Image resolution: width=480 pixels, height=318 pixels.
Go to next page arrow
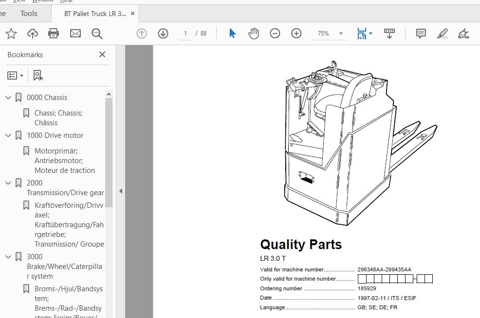(x=163, y=33)
